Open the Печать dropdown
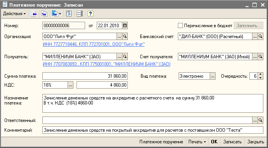The image size is (268, 148). tap(197, 142)
